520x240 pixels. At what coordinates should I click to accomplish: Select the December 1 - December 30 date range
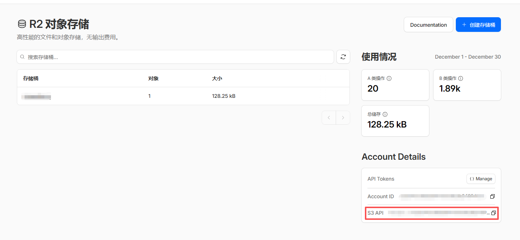pyautogui.click(x=468, y=57)
